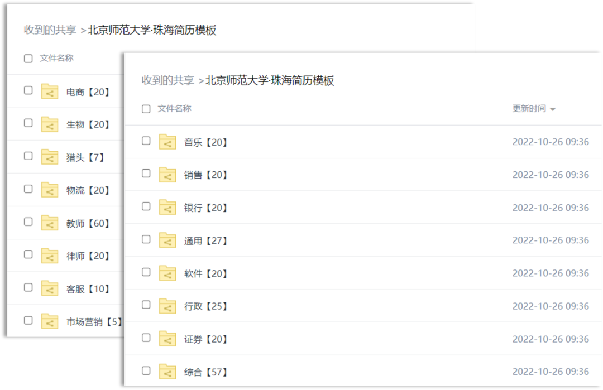603x390 pixels.
Task: Tick the checkbox beside 行政【25】
Action: (x=146, y=305)
